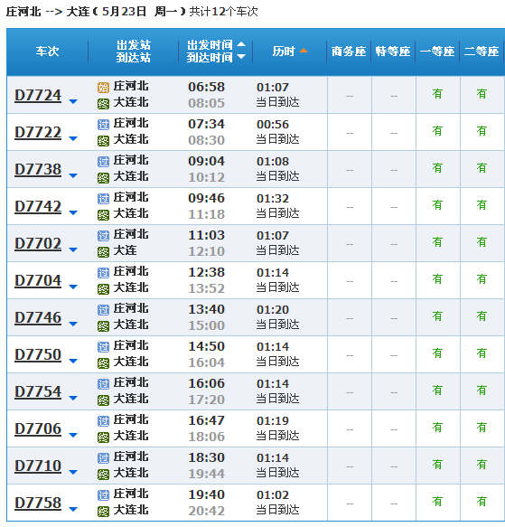This screenshot has width=505, height=527.
Task: Open train D7758 link
Action: [38, 503]
